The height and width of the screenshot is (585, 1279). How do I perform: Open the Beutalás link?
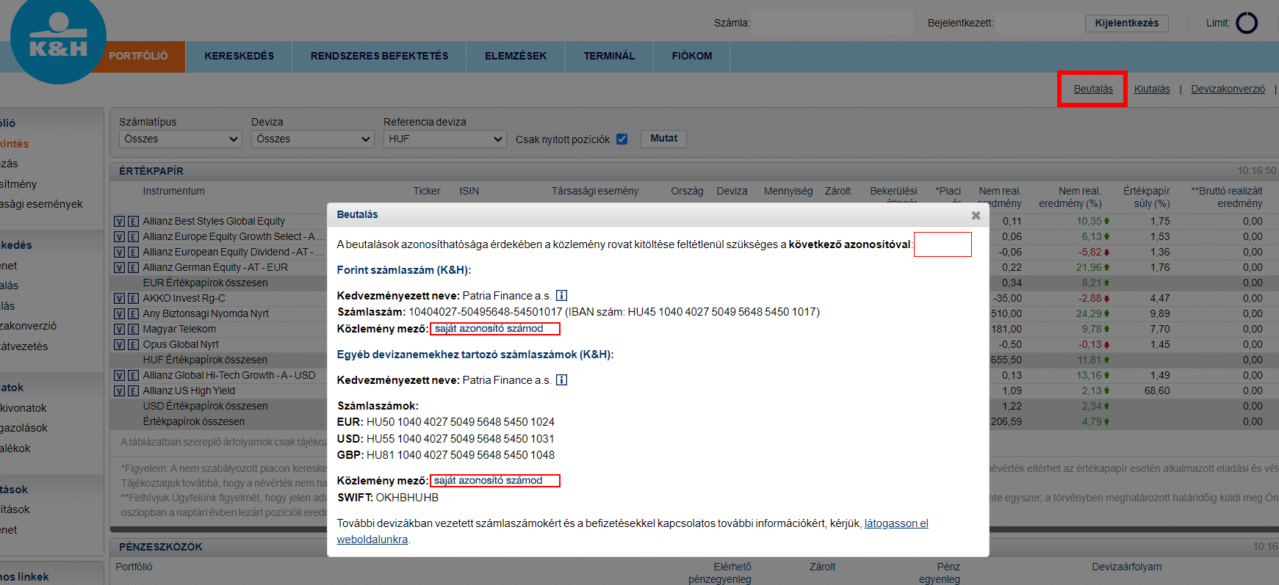click(x=1093, y=89)
